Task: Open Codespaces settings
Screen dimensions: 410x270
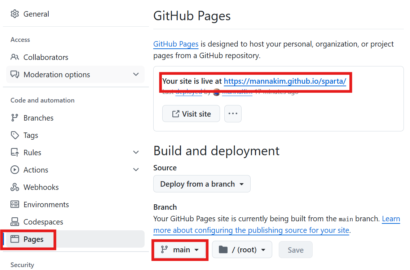Action: pos(75,222)
